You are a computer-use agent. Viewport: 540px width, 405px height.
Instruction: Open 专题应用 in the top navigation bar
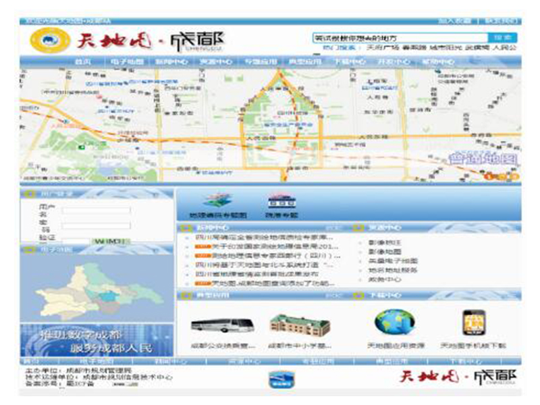click(x=261, y=62)
